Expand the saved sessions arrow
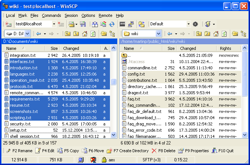250x165 pixels. click(76, 24)
